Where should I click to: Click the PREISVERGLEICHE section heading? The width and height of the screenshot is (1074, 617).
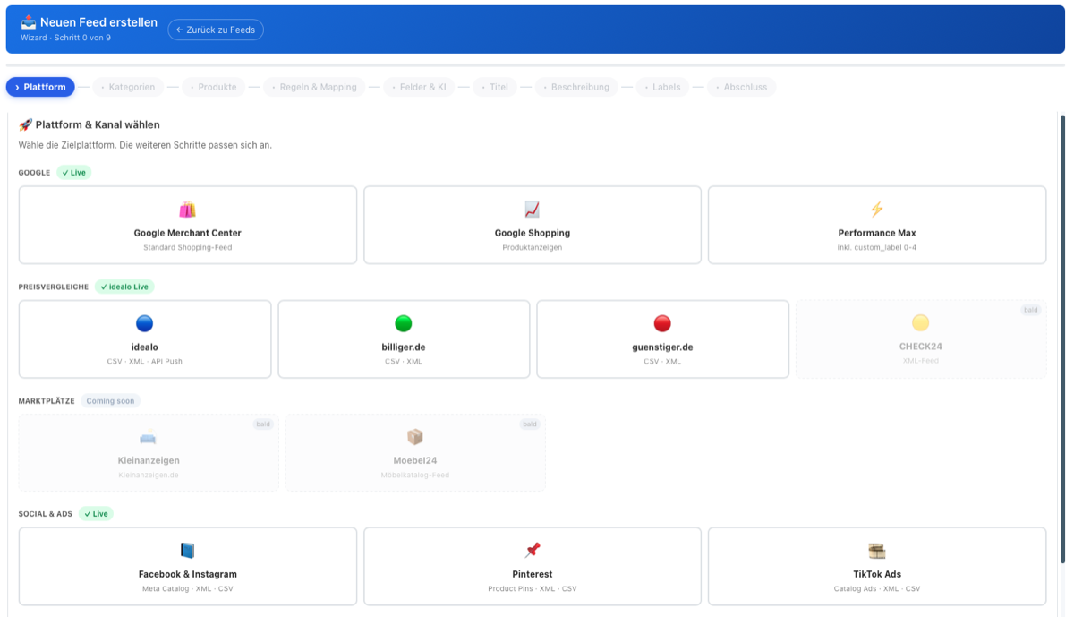click(x=54, y=287)
